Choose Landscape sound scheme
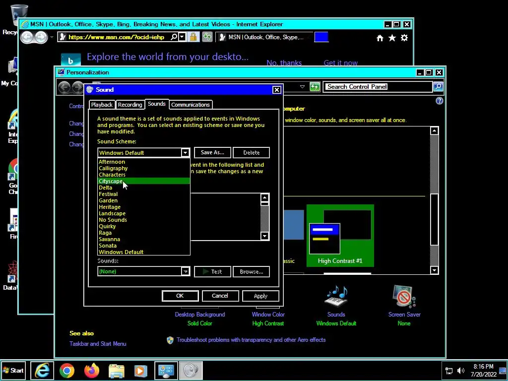 point(144,213)
